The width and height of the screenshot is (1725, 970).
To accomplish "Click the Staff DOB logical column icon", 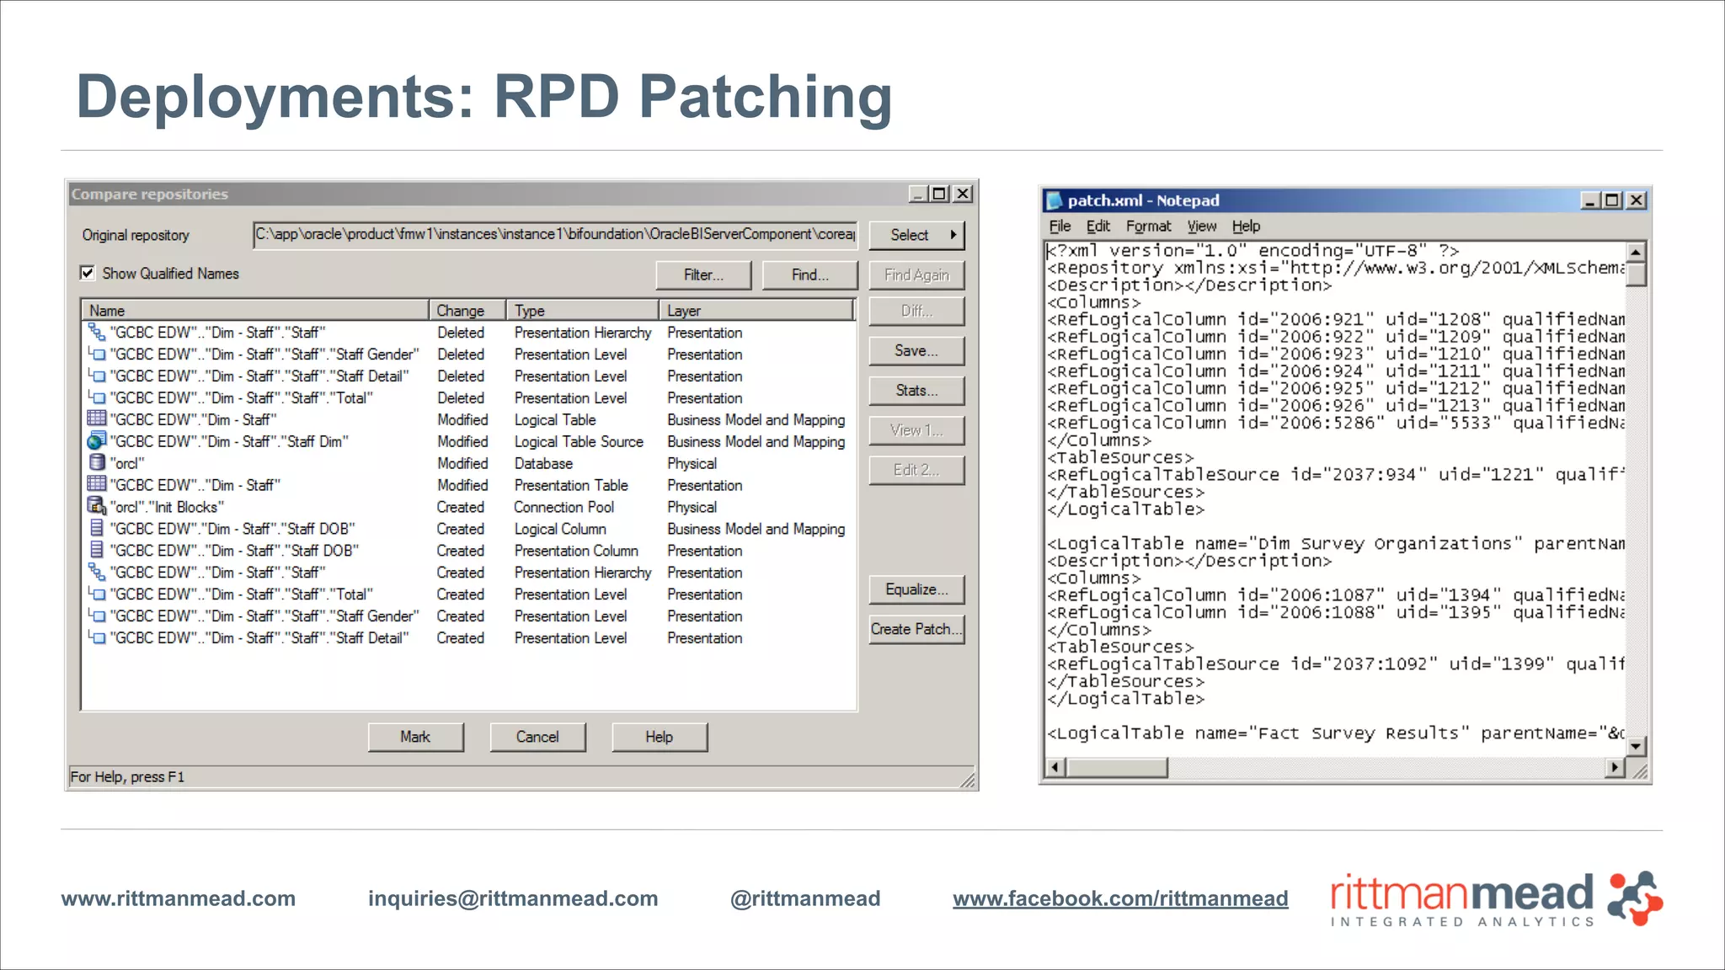I will 96,529.
